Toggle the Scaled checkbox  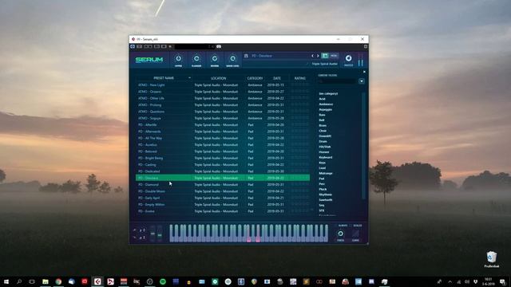(351, 226)
